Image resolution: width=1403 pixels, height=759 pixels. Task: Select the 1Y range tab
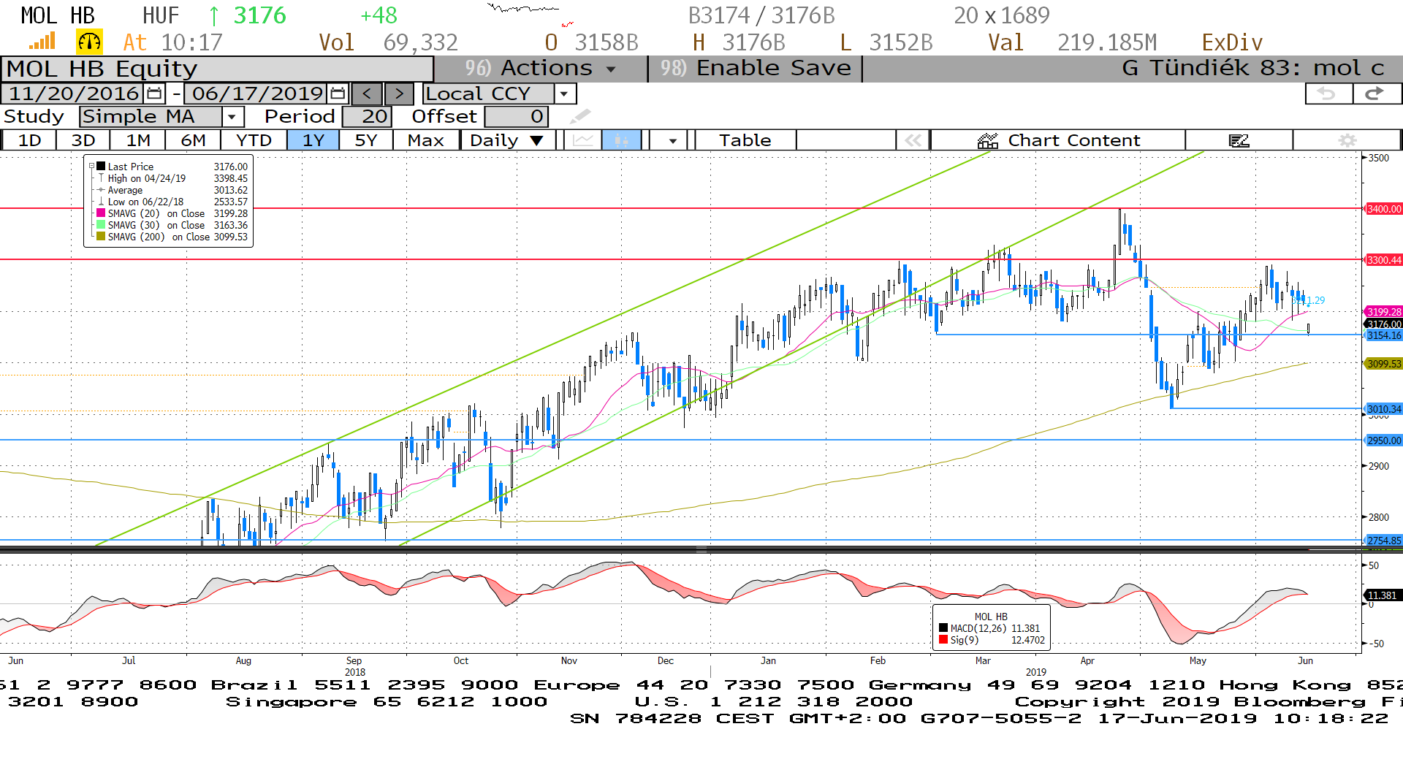pyautogui.click(x=313, y=140)
